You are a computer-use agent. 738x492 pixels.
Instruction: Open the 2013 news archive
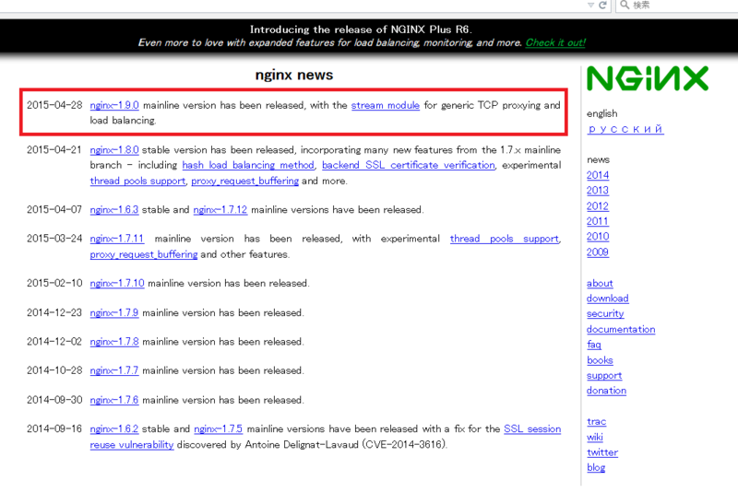[x=598, y=191]
